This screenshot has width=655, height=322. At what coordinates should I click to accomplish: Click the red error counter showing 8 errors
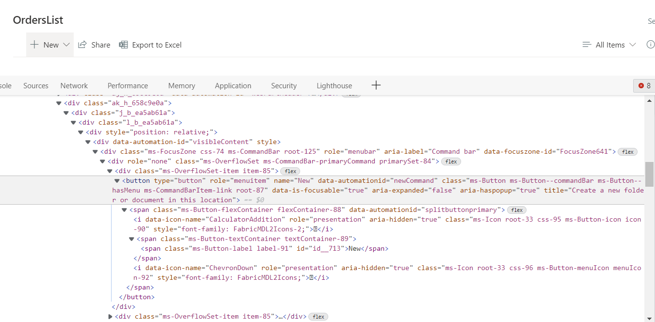coord(644,85)
